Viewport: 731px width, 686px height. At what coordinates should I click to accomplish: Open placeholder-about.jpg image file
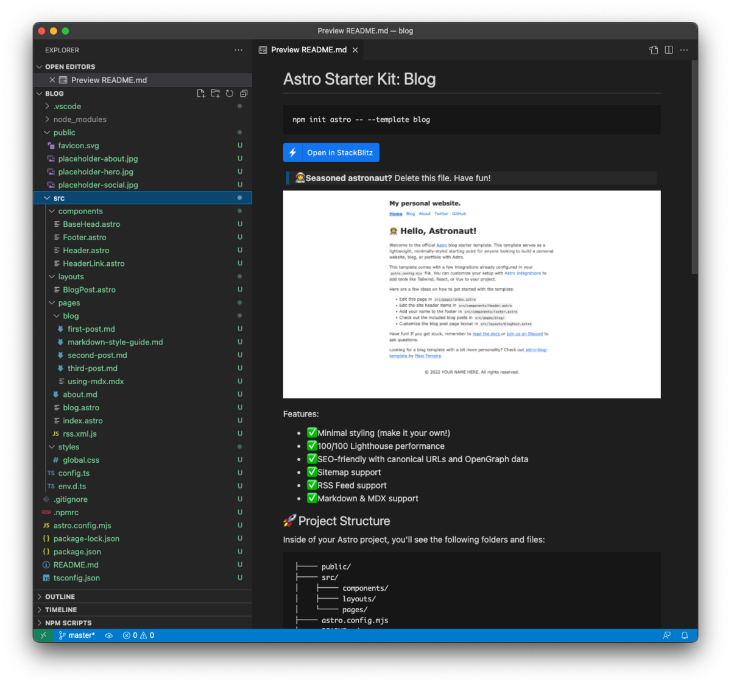(x=143, y=159)
